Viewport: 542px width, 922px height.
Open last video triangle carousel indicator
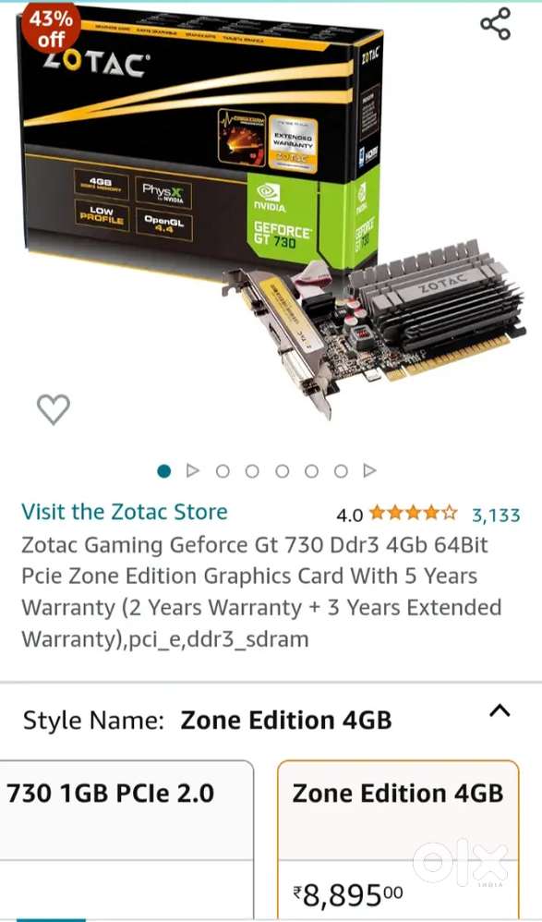(x=369, y=471)
